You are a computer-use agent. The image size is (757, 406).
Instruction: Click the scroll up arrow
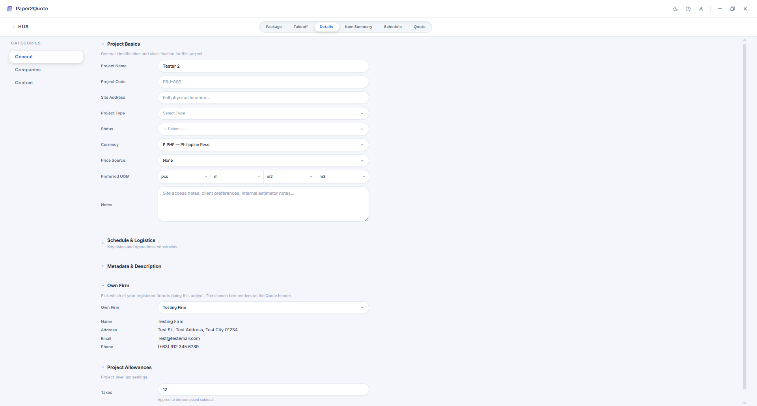tap(744, 40)
